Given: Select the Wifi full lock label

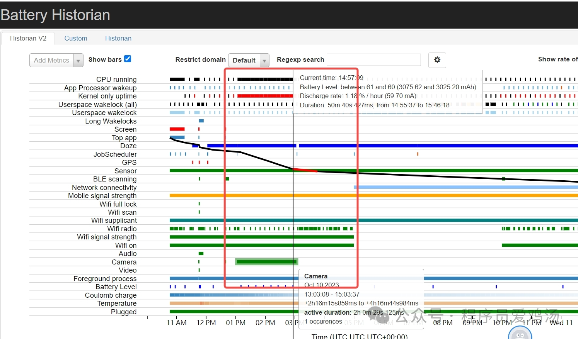Looking at the screenshot, I should tap(118, 204).
